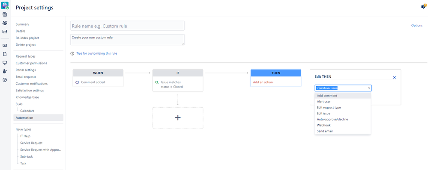Open the Queues icon in left sidebar

click(x=5, y=15)
